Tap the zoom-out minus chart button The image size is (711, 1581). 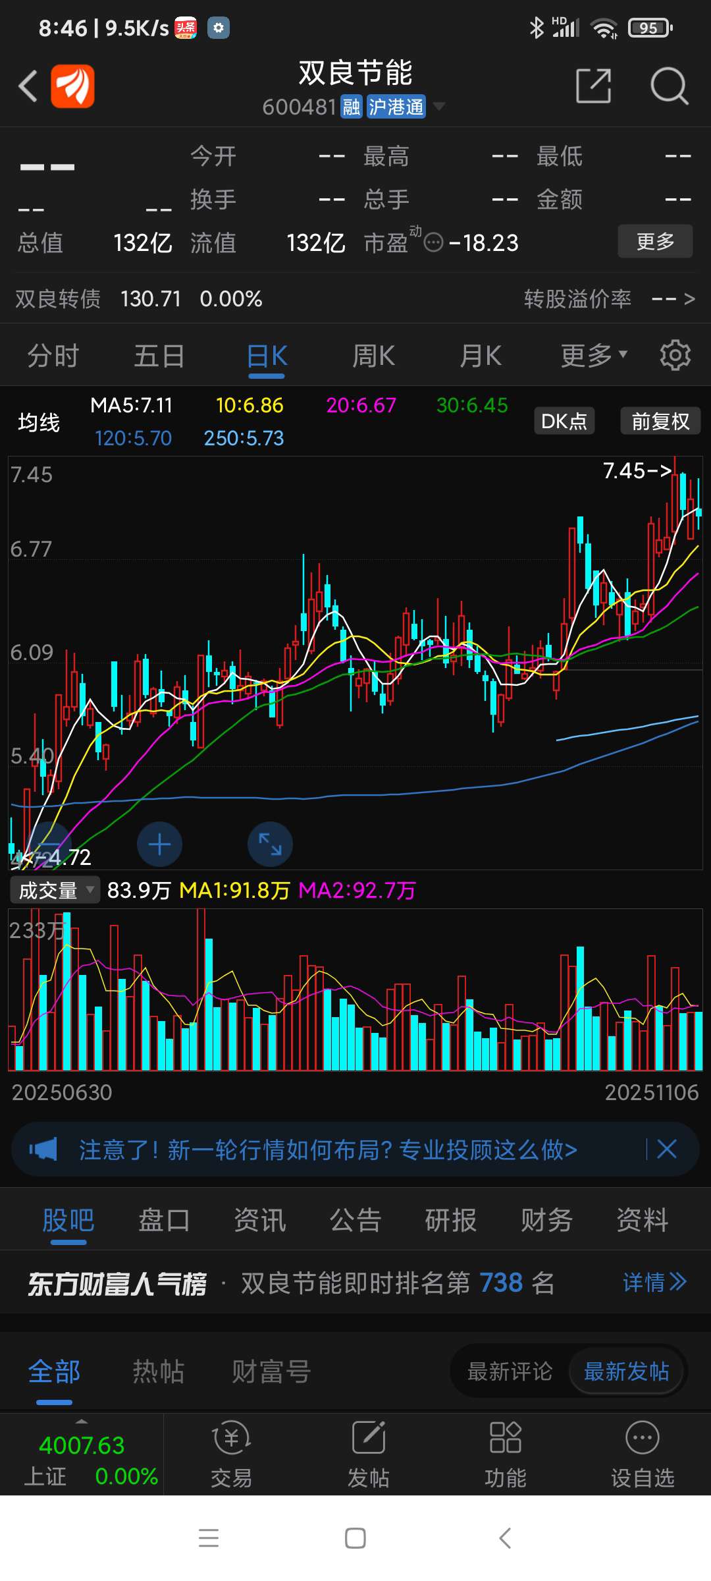coord(49,845)
